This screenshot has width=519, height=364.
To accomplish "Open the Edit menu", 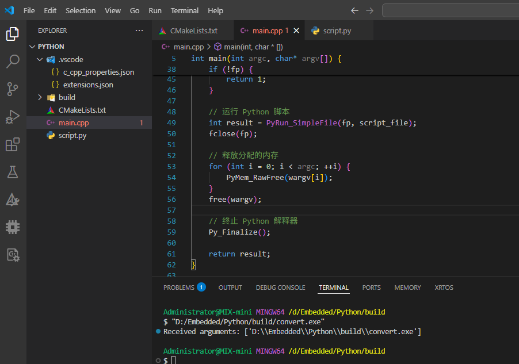I will 50,10.
